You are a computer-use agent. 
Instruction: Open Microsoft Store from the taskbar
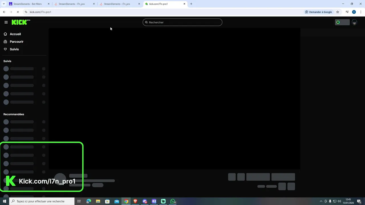[107, 201]
